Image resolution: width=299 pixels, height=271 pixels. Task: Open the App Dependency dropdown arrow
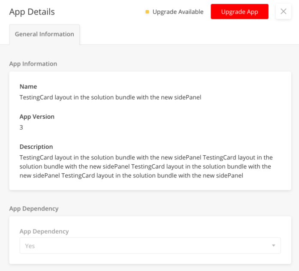273,245
